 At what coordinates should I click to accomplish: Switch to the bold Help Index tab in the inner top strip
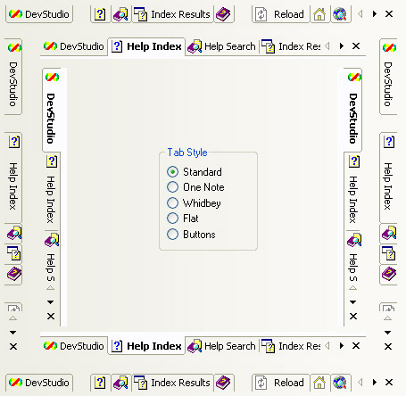[146, 46]
